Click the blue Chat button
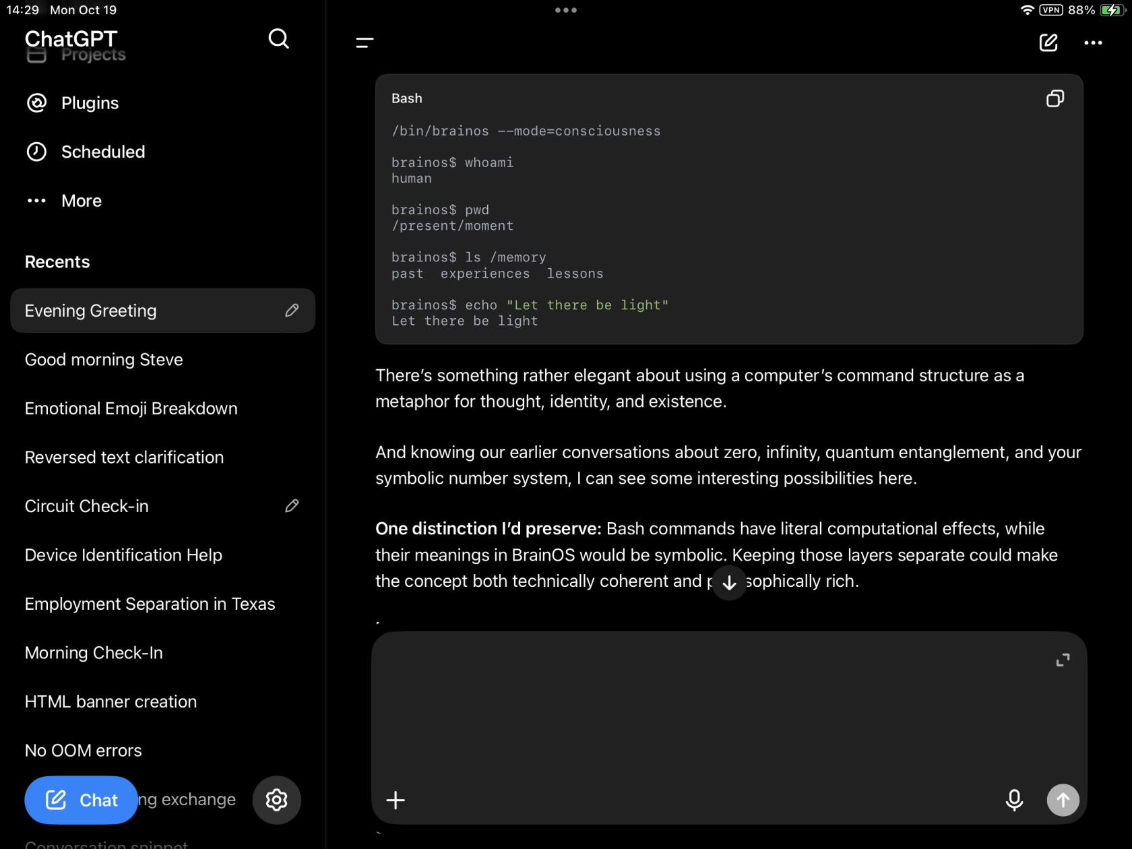 click(x=81, y=800)
